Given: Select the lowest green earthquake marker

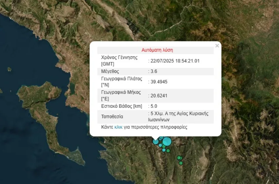Looking at the screenshot, I should pyautogui.click(x=181, y=163).
